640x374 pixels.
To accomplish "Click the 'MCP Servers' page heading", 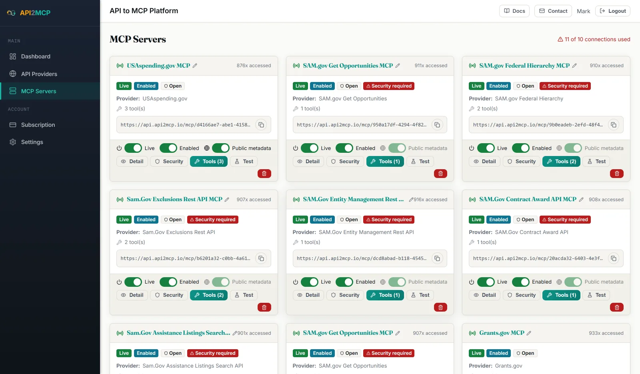I will point(138,39).
